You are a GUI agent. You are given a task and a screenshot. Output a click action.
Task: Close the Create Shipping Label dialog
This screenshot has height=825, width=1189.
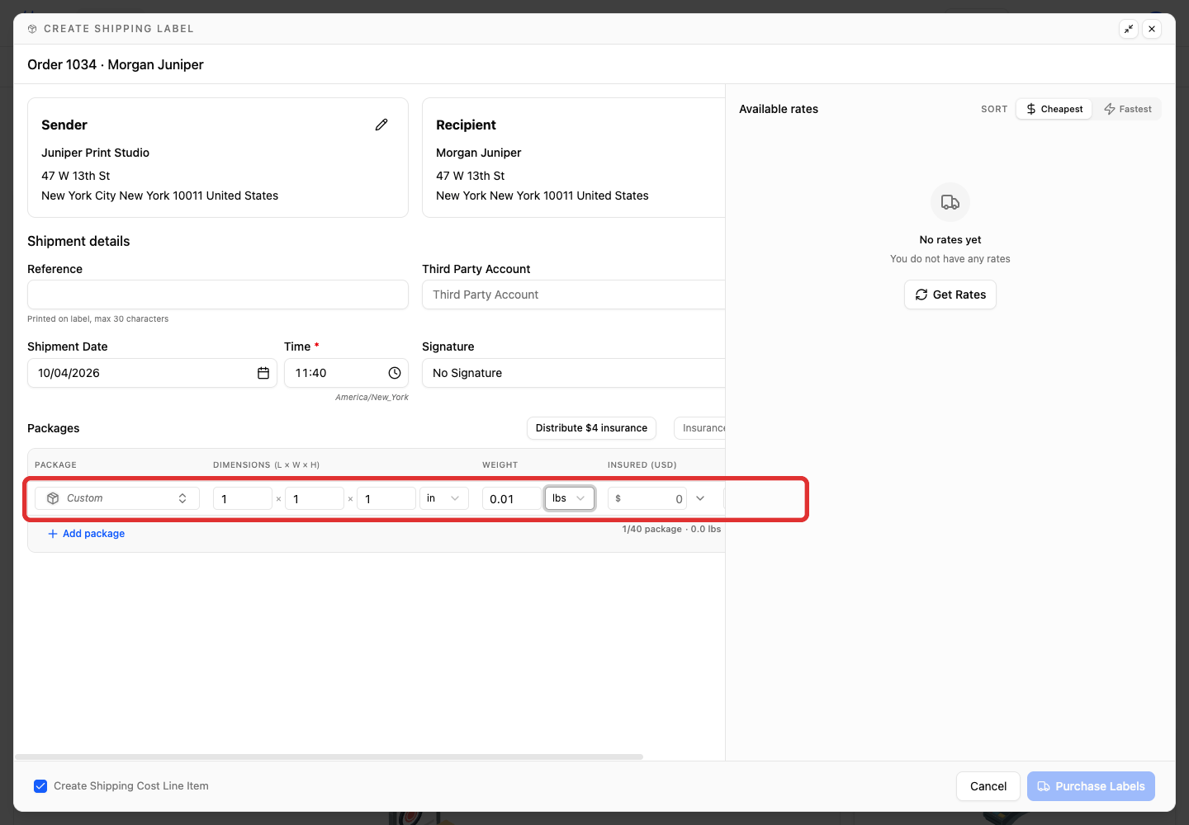coord(1152,29)
